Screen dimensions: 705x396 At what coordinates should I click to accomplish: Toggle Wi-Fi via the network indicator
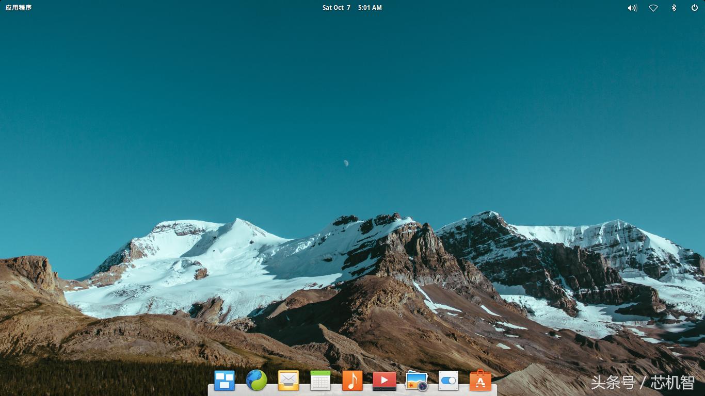653,8
